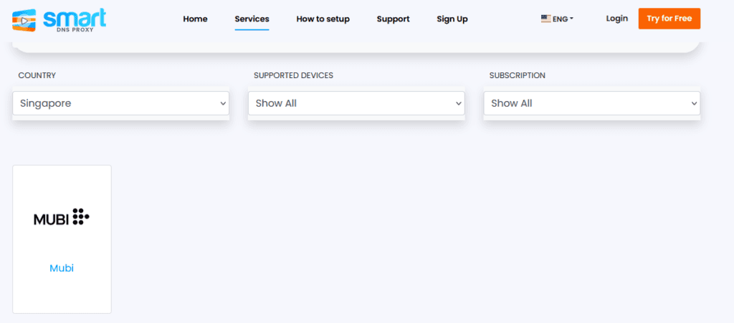Open the How to setup page
Screen dimensions: 734x323
click(323, 19)
